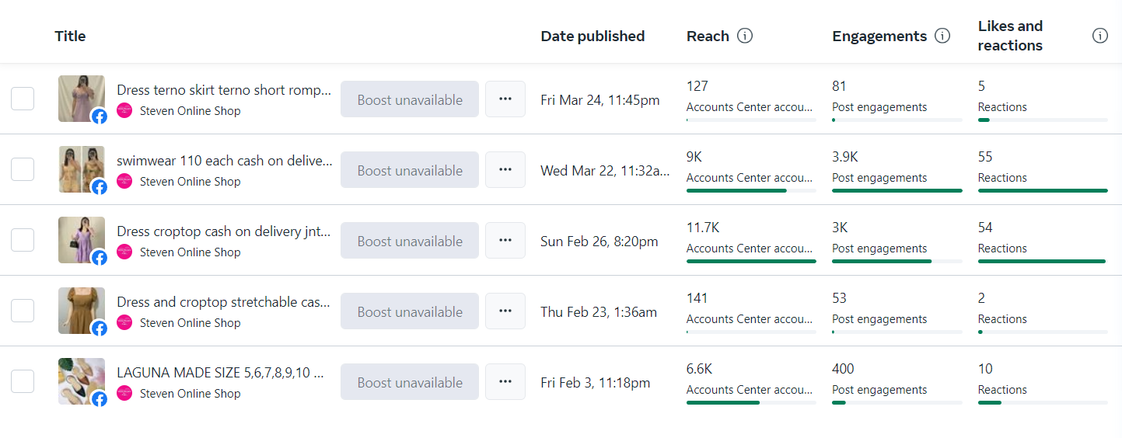Click the Likes and reactions info icon

coord(1099,36)
